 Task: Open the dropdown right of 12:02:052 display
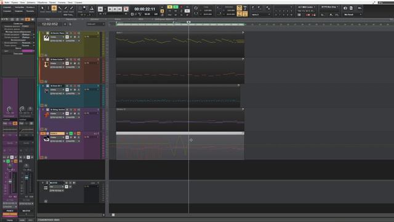(95, 24)
